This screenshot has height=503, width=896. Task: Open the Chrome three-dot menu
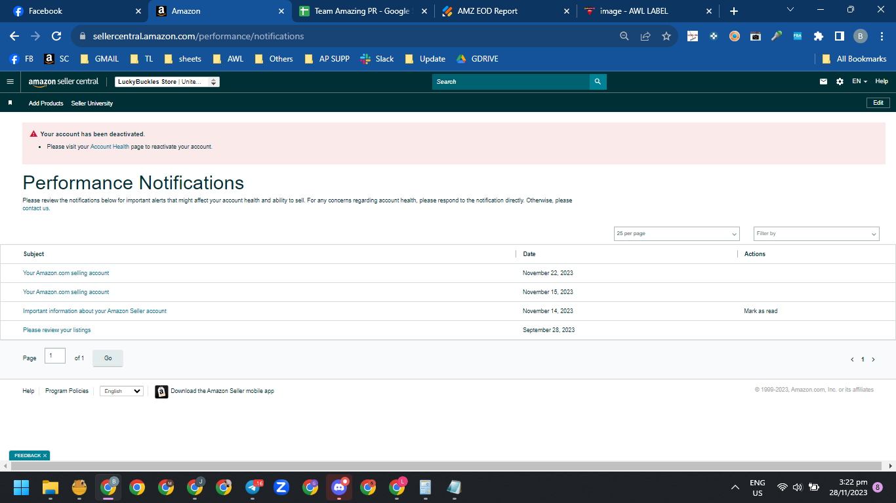coord(881,36)
